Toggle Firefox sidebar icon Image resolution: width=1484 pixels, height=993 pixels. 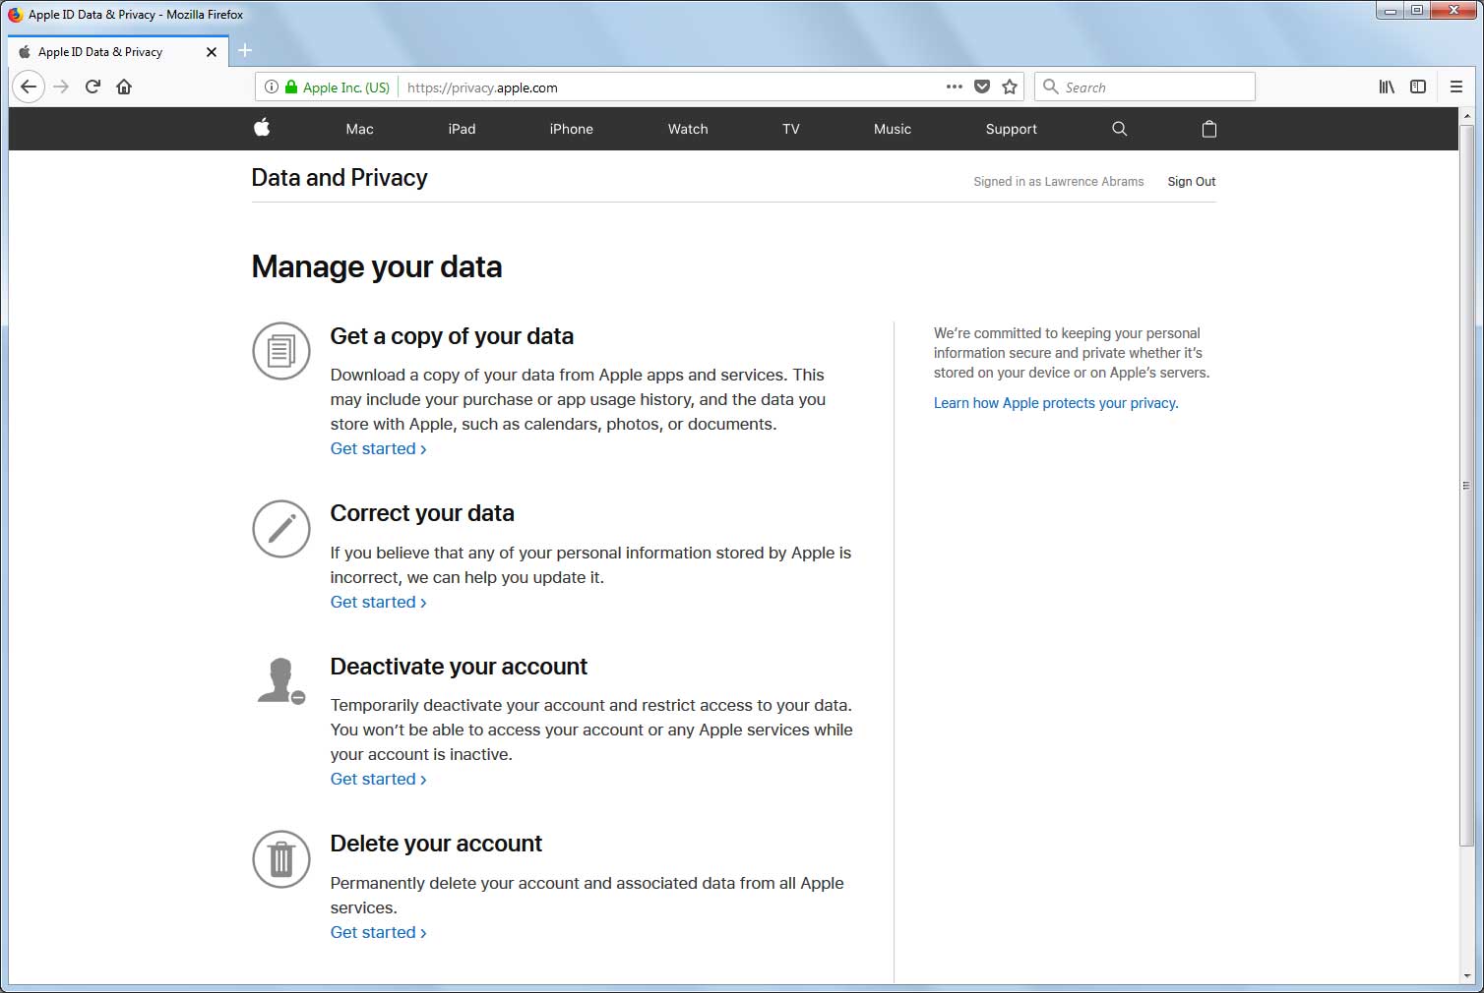(1418, 87)
